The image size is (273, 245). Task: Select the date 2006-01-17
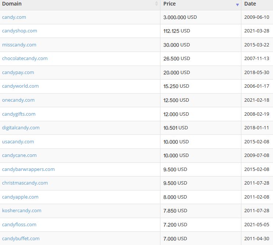click(257, 86)
